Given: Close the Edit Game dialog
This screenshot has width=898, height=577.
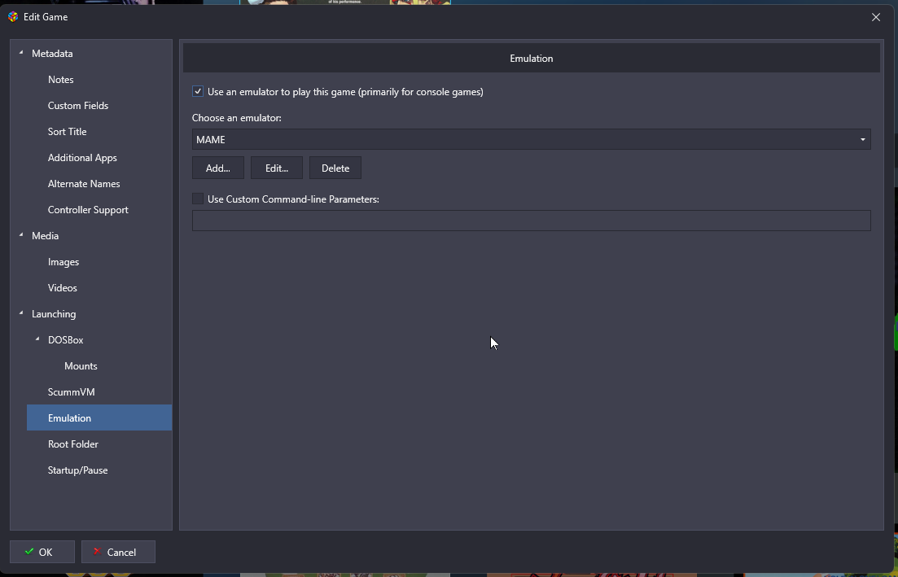Looking at the screenshot, I should point(876,17).
